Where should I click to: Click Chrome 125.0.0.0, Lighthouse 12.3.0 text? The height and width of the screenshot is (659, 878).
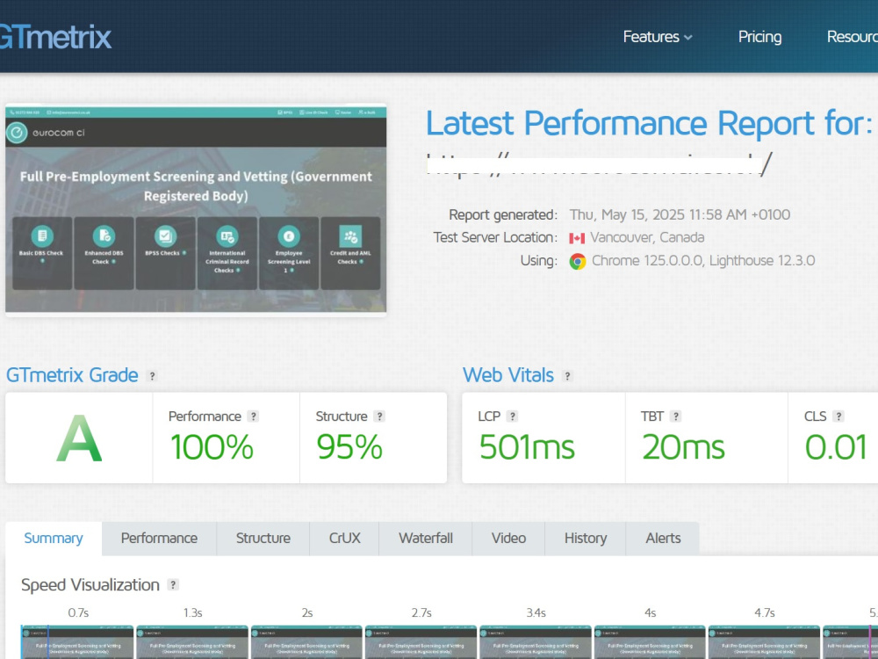(703, 261)
